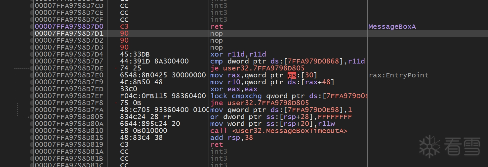Click the xor eax,eax instruction
Image resolution: width=488 pixels, height=167 pixels.
233,89
